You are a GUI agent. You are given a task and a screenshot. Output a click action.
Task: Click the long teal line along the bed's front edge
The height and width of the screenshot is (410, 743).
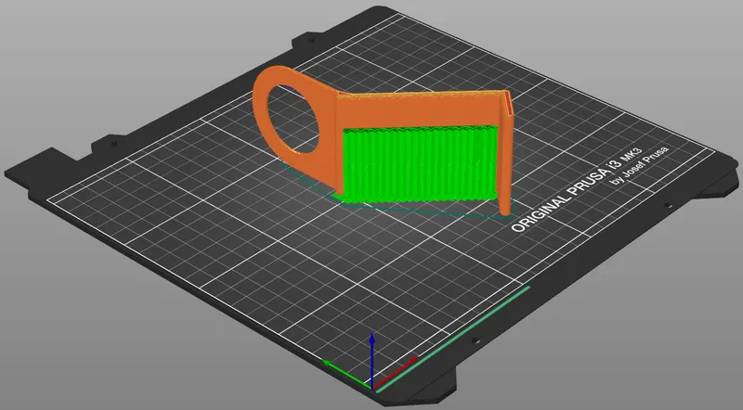pos(453,339)
